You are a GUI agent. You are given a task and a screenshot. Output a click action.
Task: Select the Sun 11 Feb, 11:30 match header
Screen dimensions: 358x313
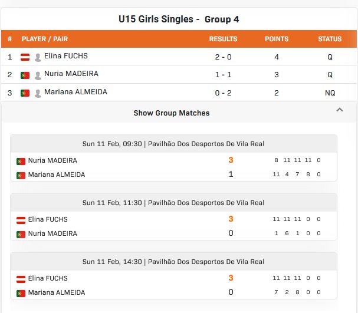(x=173, y=203)
